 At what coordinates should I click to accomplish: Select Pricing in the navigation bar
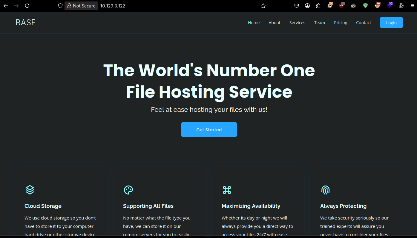(x=340, y=23)
